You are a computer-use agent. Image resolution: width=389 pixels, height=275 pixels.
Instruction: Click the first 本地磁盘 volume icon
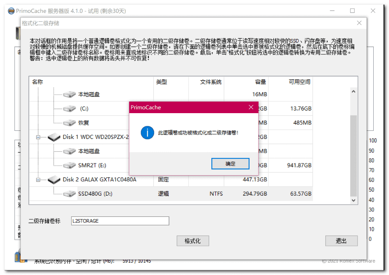click(70, 94)
